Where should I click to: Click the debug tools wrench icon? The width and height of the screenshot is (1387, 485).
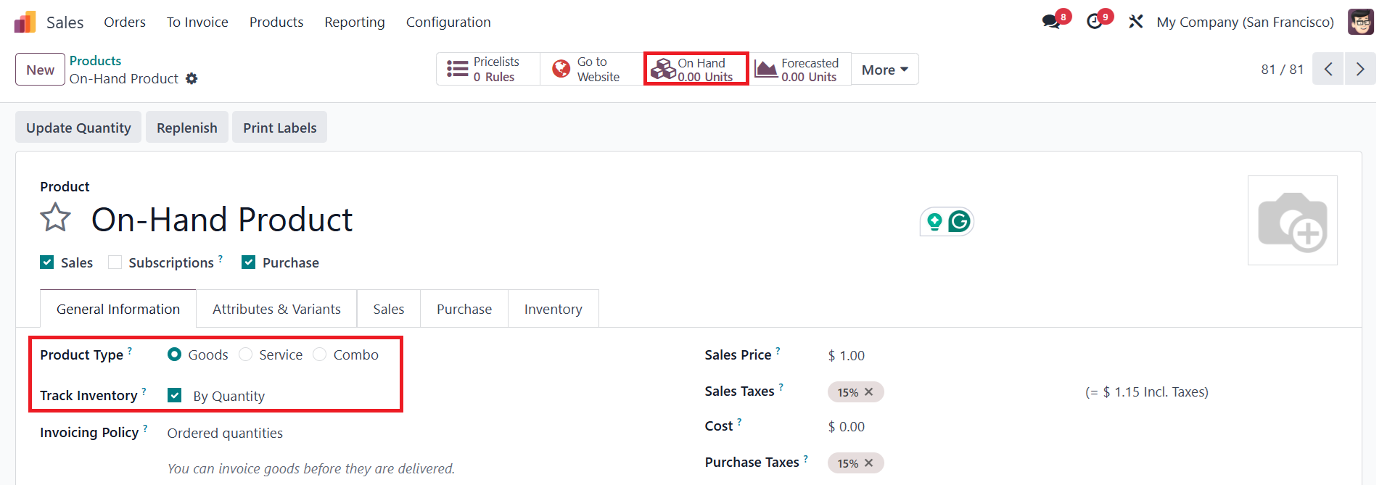(1136, 22)
